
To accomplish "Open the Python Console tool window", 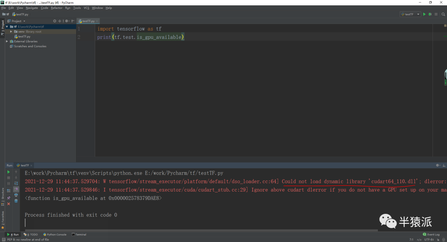I will pos(55,235).
